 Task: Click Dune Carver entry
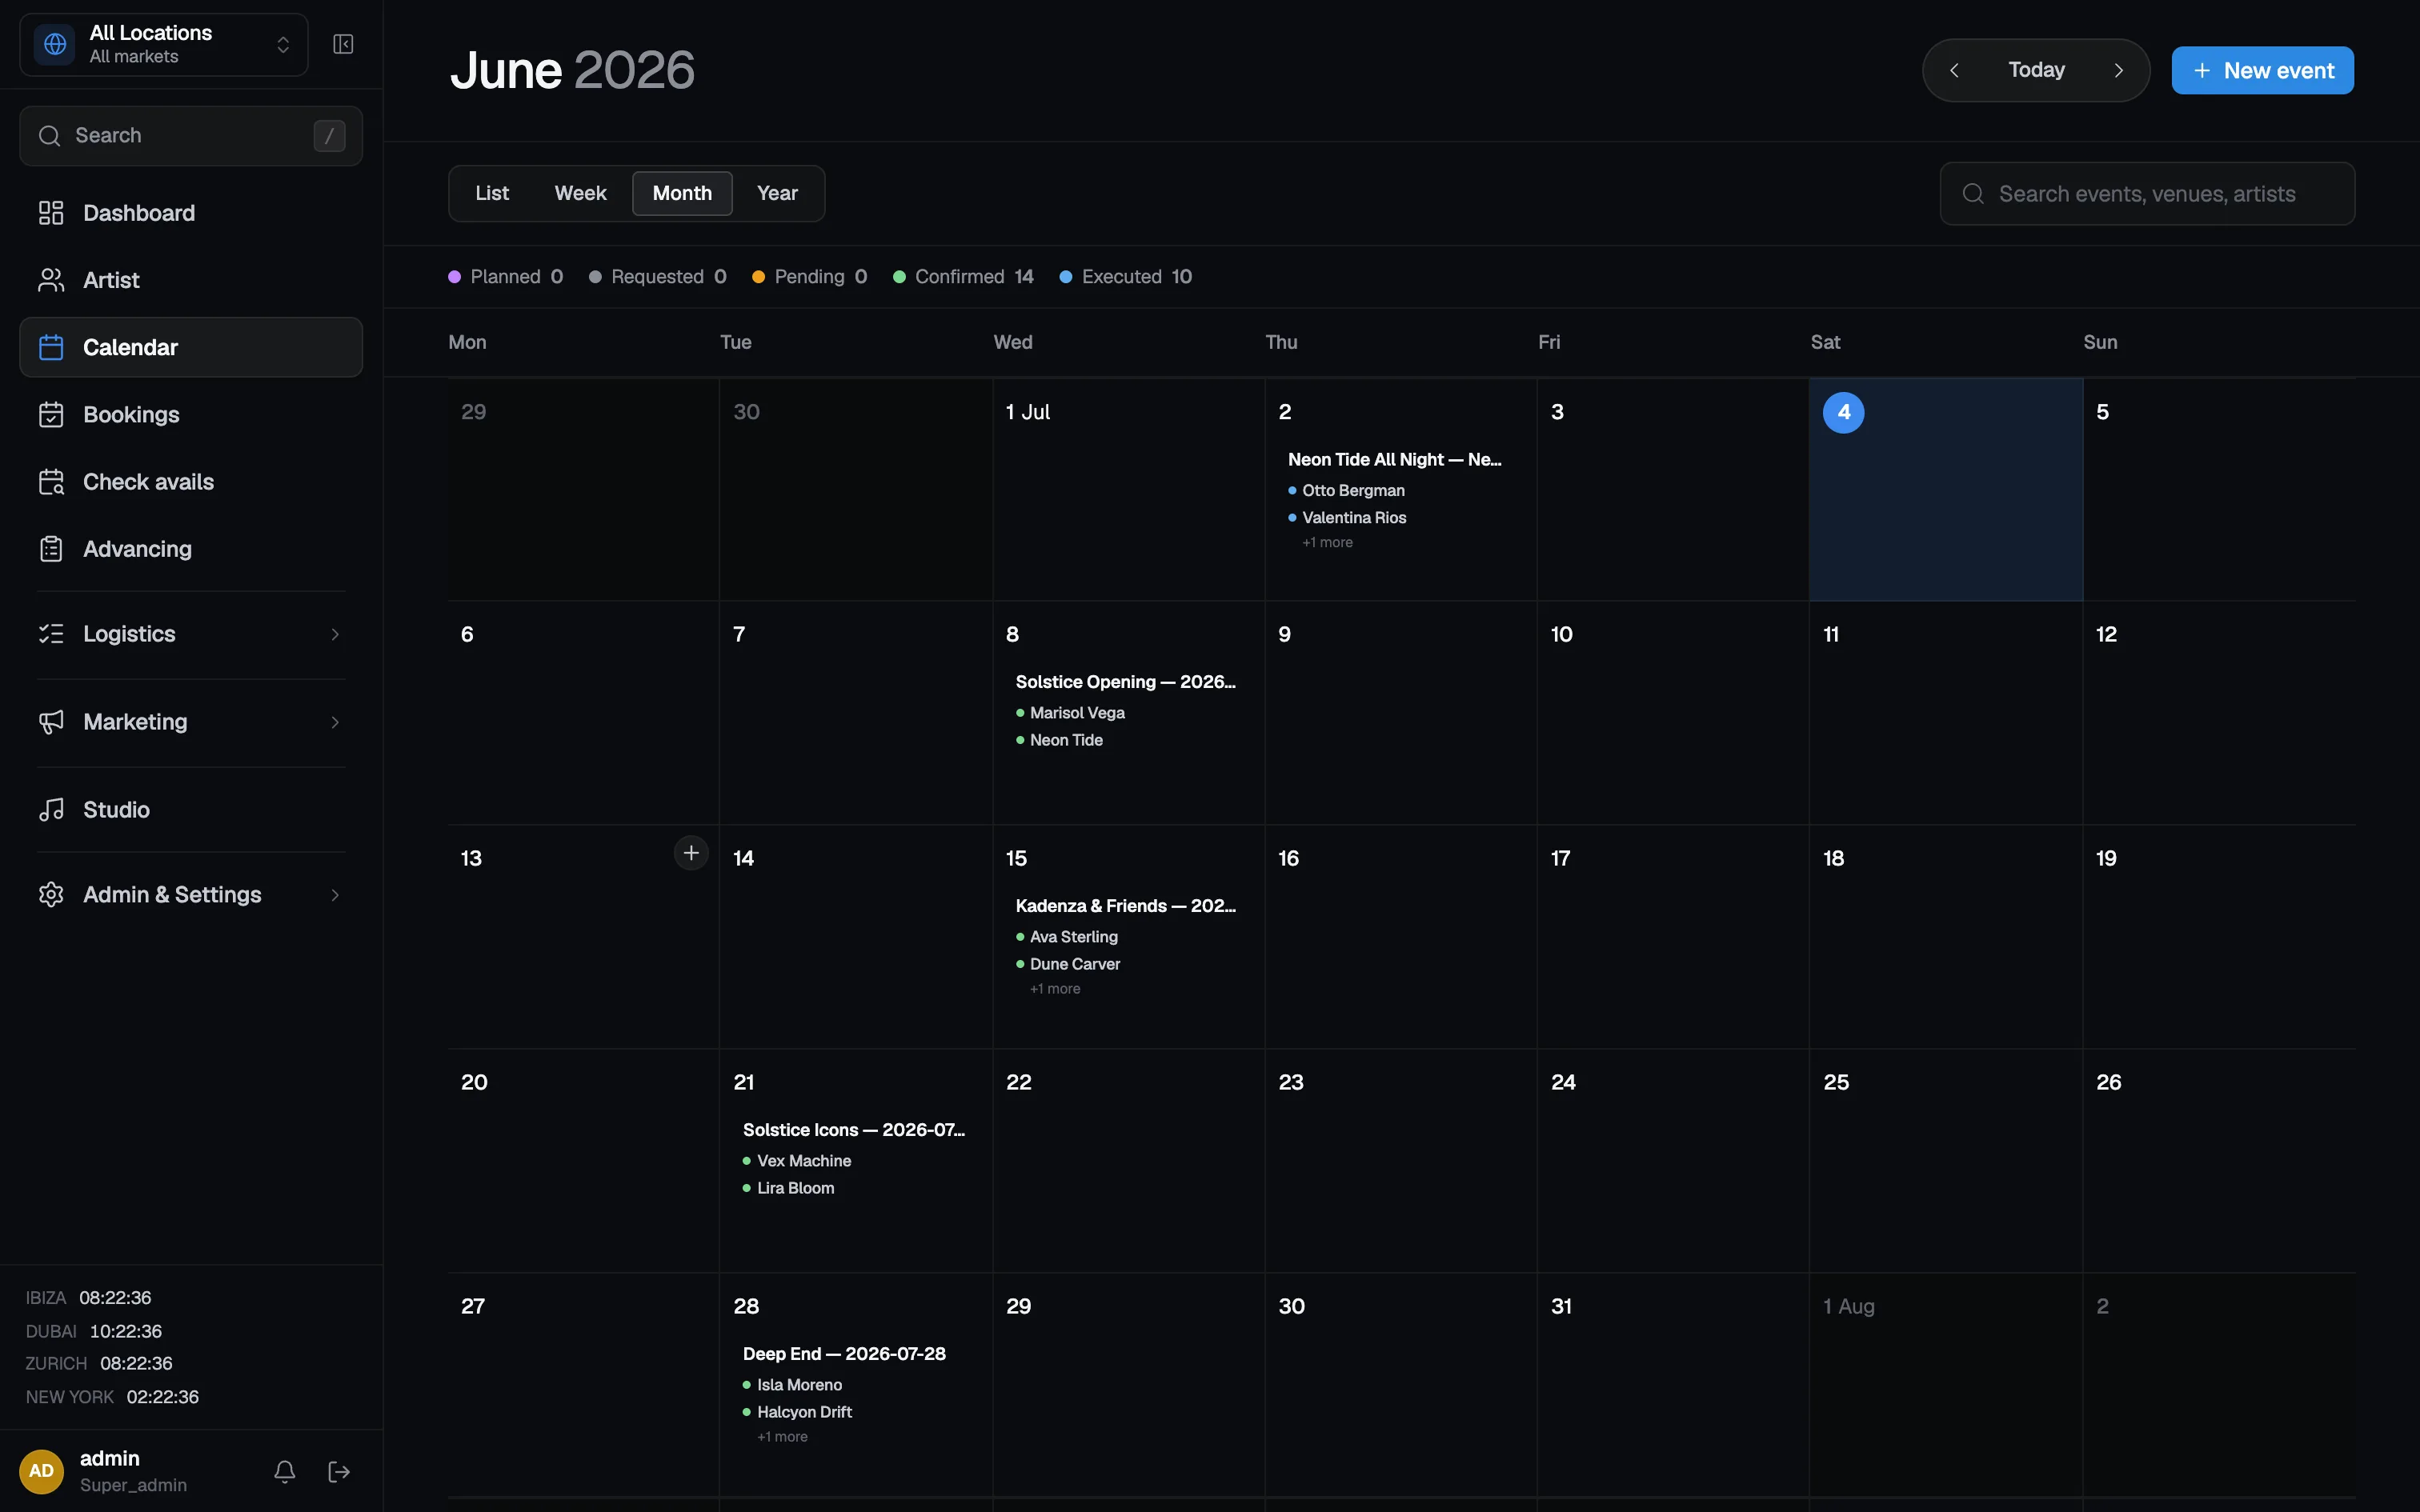(x=1068, y=964)
